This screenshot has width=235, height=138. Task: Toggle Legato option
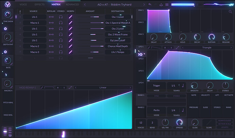pyautogui.click(x=224, y=127)
